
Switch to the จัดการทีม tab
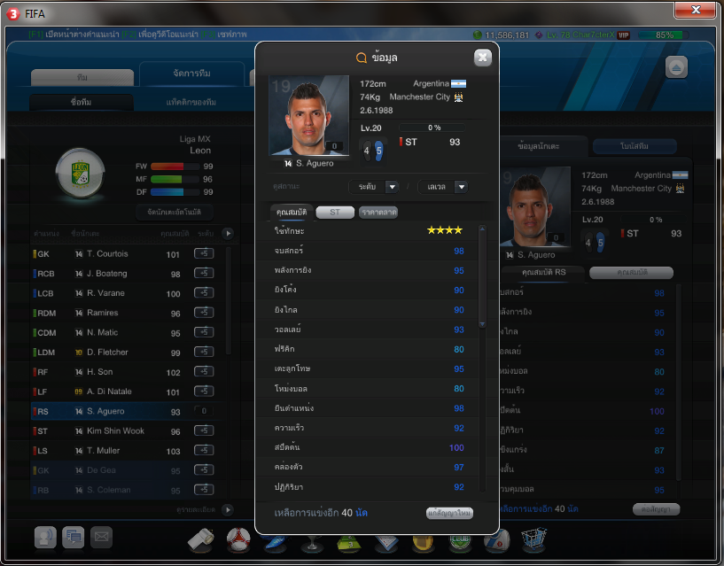191,74
